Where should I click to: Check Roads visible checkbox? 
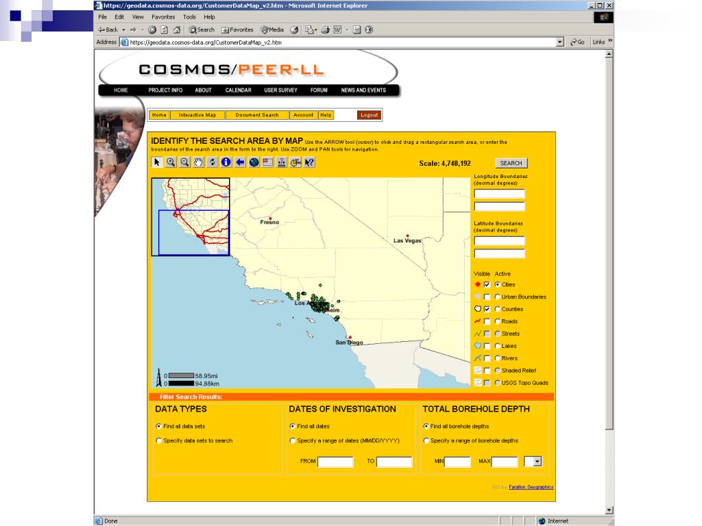(487, 322)
